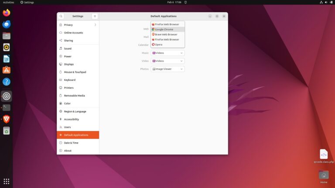
Task: Open the About panel
Action: coord(78,151)
